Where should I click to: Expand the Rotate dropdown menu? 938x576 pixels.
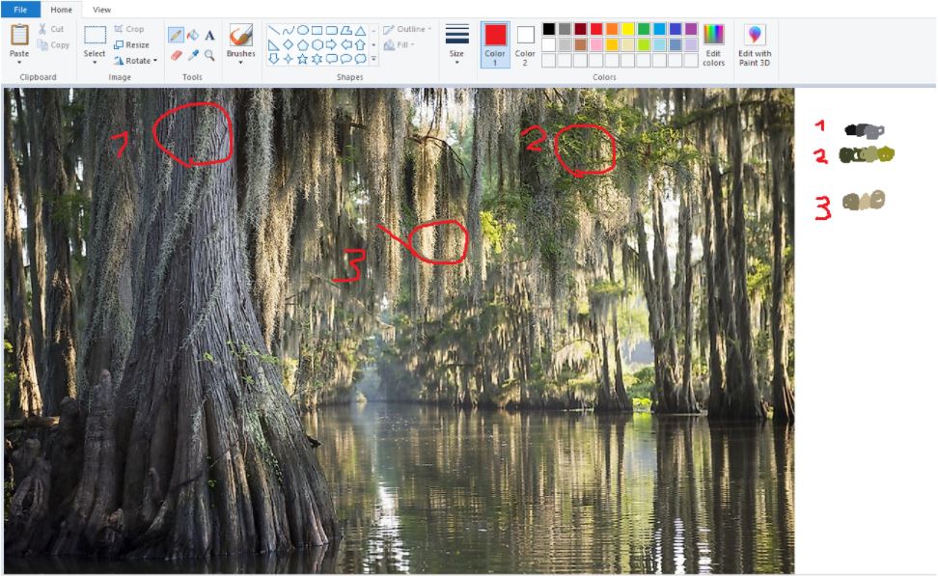tap(135, 60)
